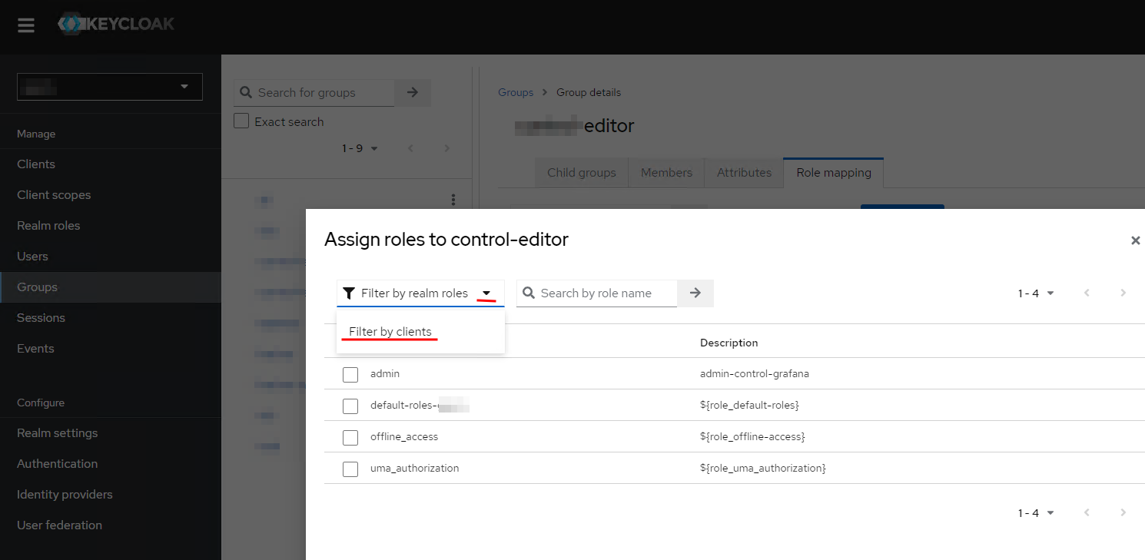The width and height of the screenshot is (1145, 560).
Task: Check the admin role checkbox
Action: [350, 374]
